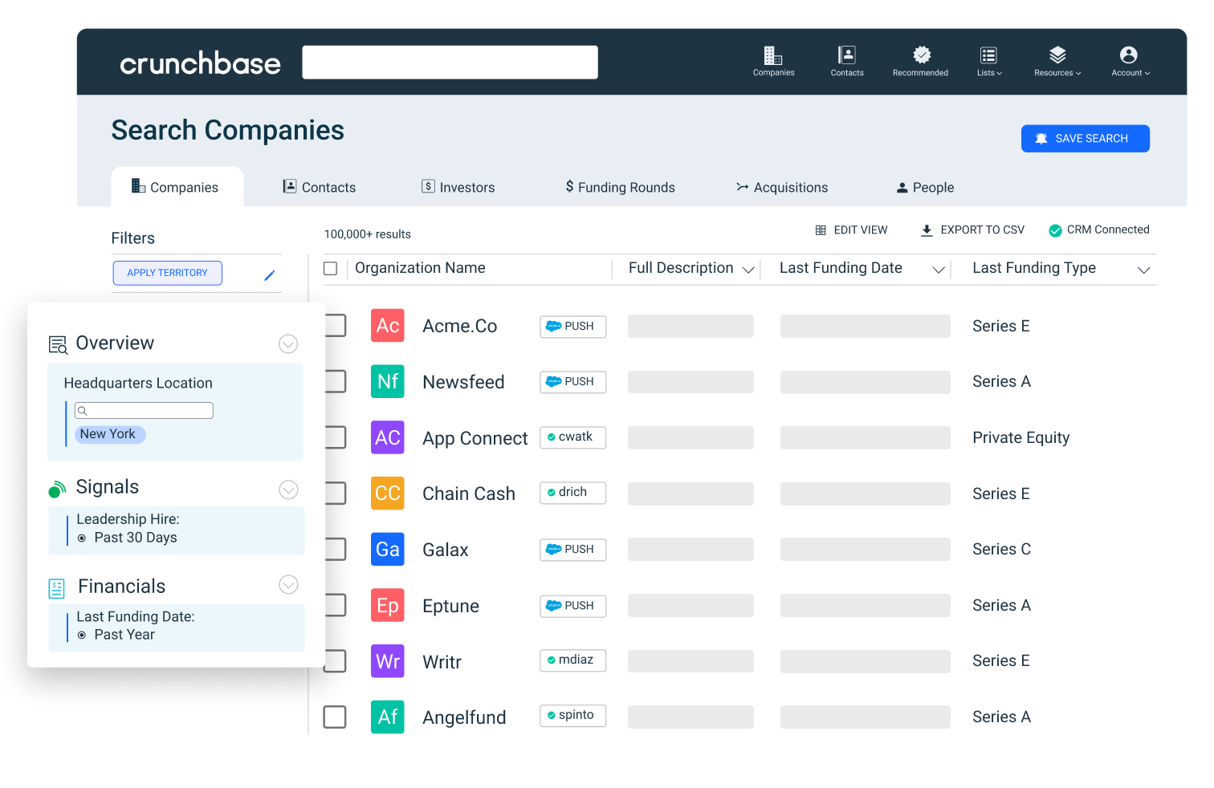Collapse the Signals filter section
Screen dimensions: 1214x788
[x=288, y=489]
